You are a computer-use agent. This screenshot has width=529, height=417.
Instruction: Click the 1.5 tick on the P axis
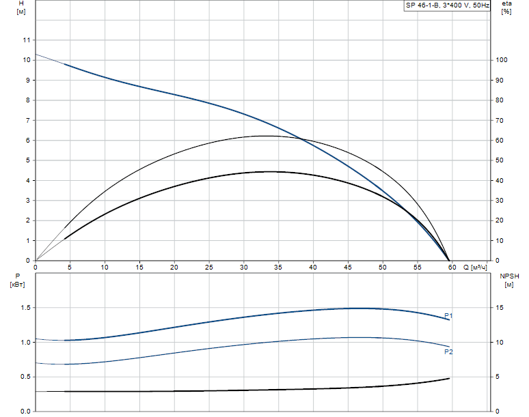(25, 308)
